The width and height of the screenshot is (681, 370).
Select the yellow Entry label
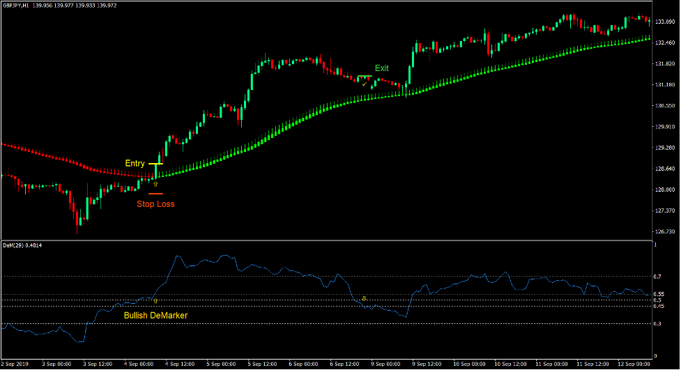tap(135, 163)
